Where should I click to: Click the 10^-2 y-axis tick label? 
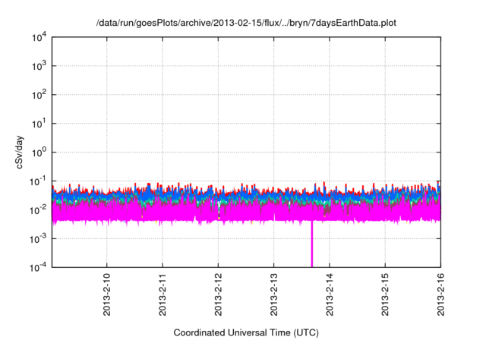click(38, 209)
